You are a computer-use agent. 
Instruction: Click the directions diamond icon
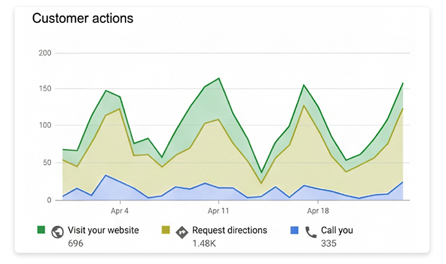182,231
